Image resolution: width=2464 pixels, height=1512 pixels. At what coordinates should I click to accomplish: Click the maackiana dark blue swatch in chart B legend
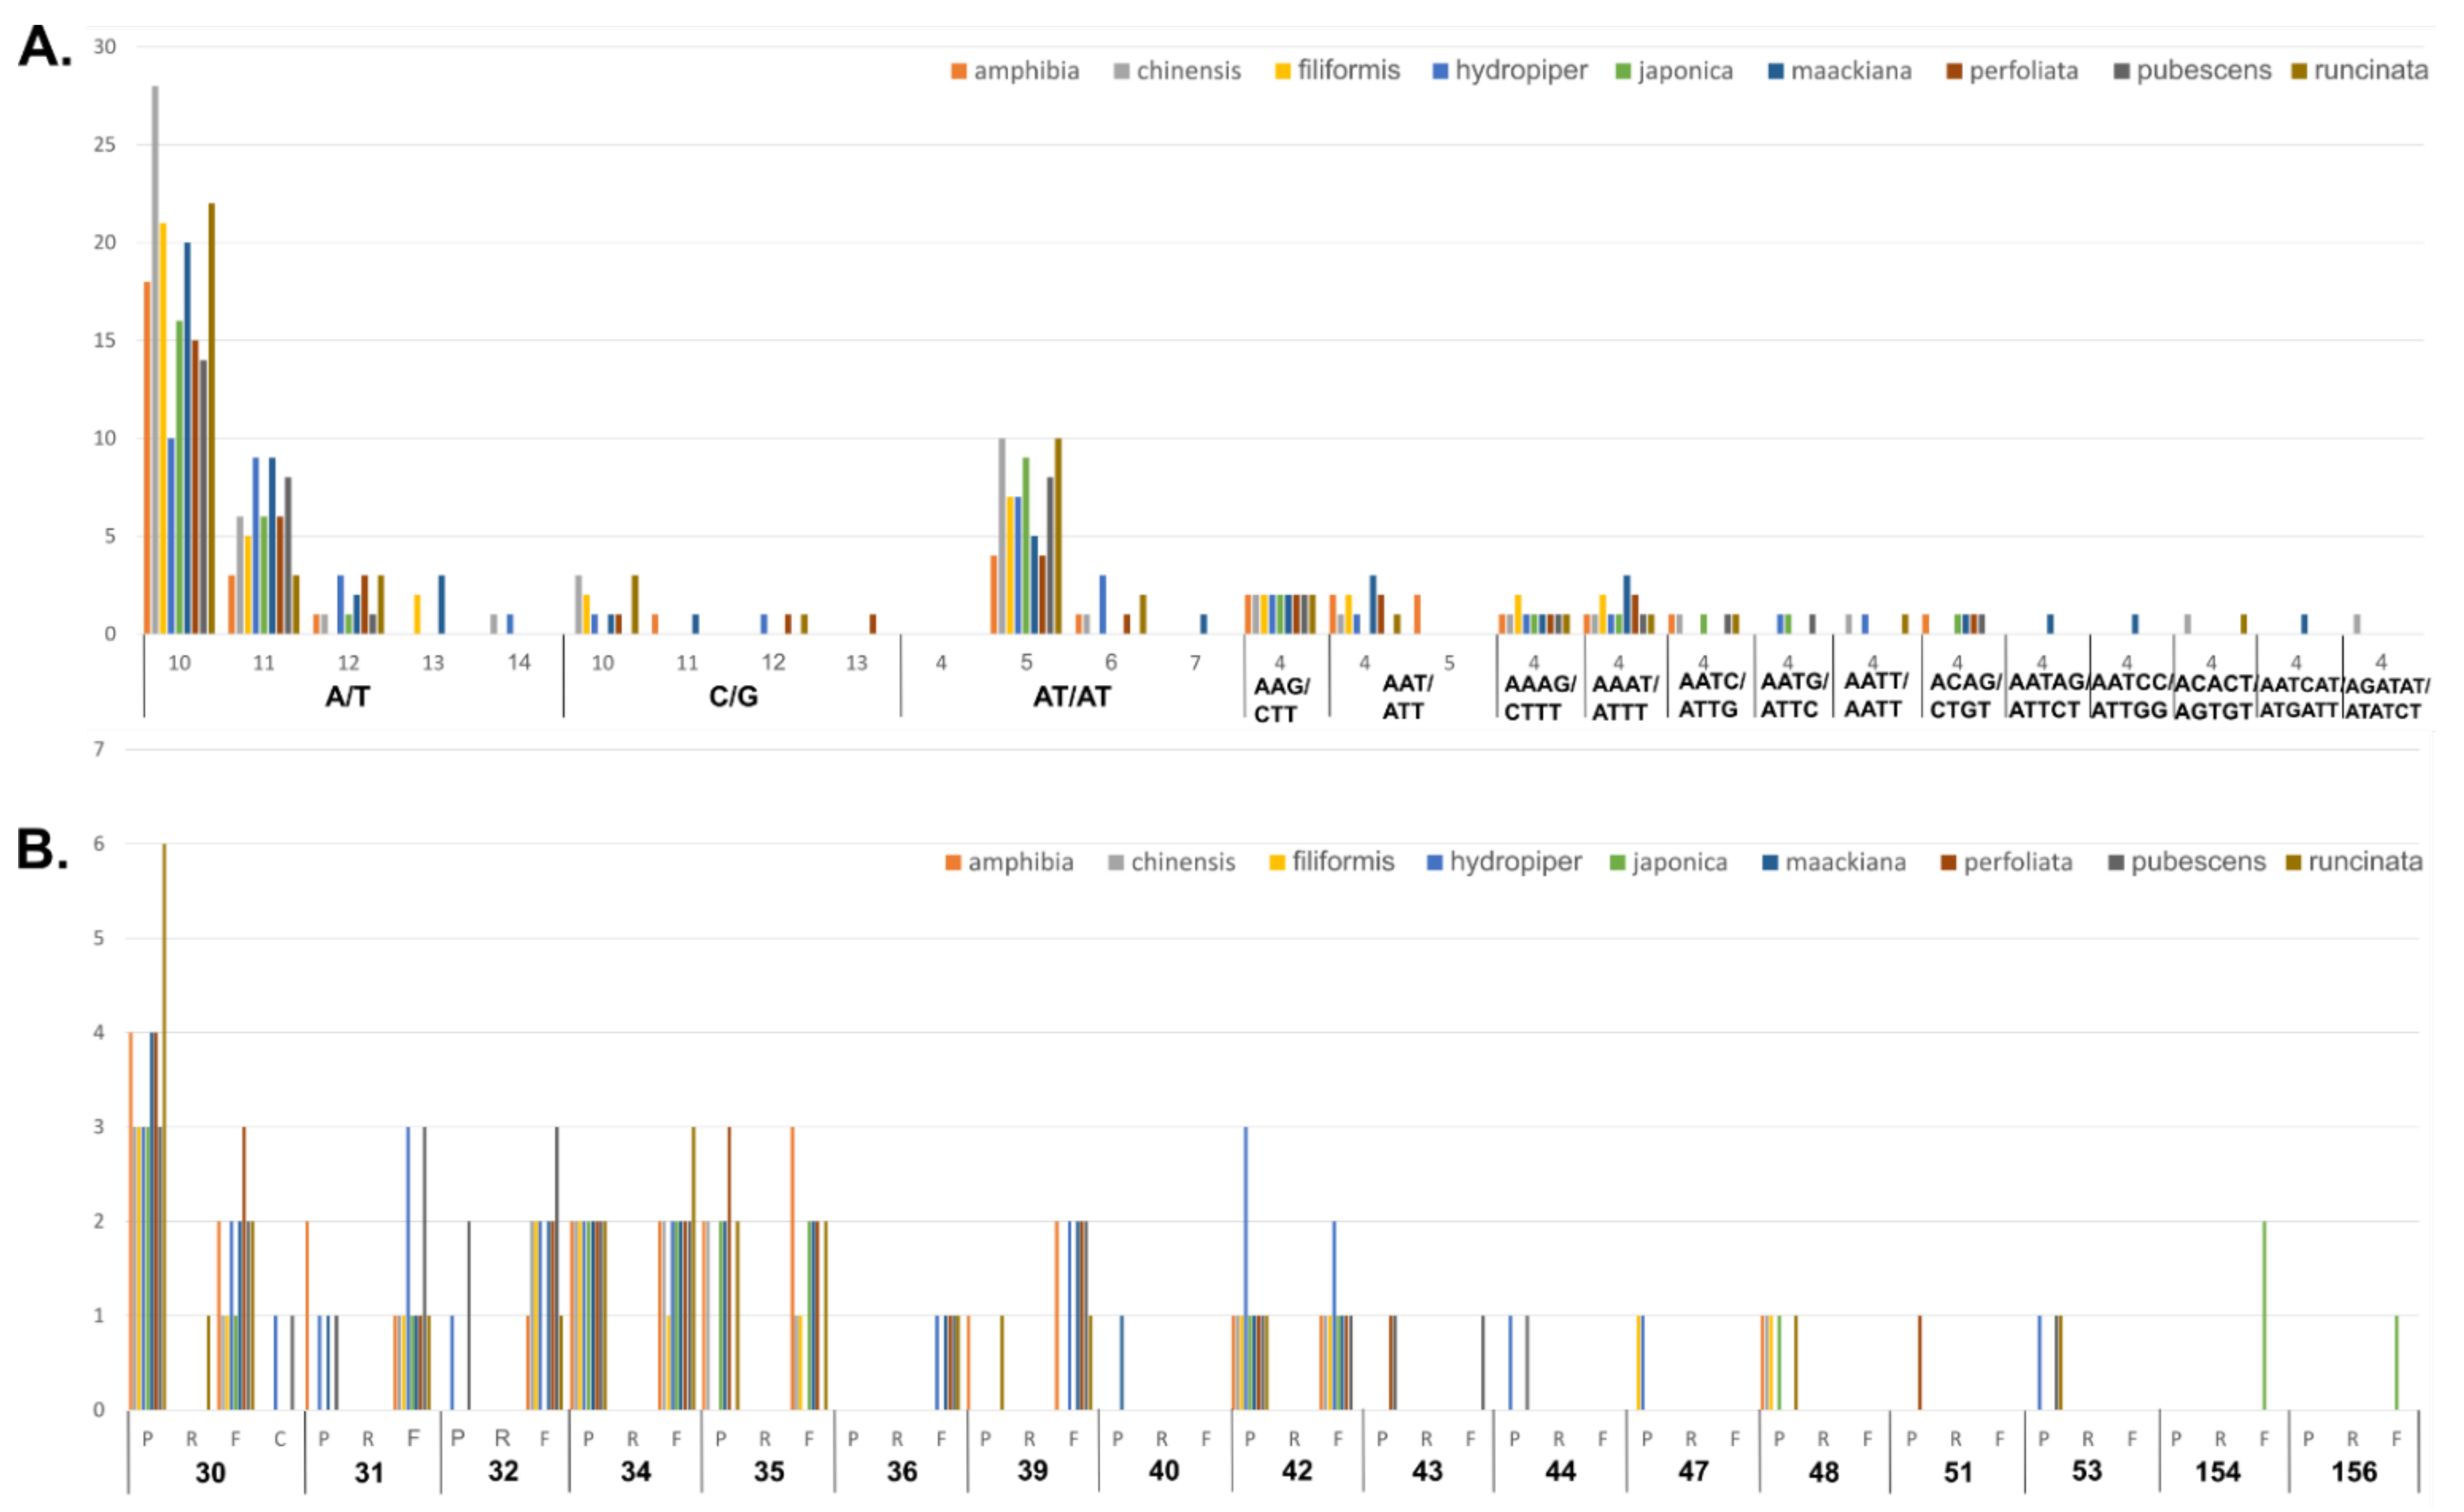[x=1769, y=862]
